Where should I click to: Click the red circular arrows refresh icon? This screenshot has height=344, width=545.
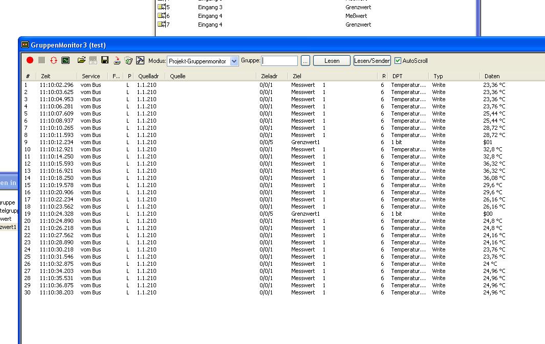click(53, 60)
